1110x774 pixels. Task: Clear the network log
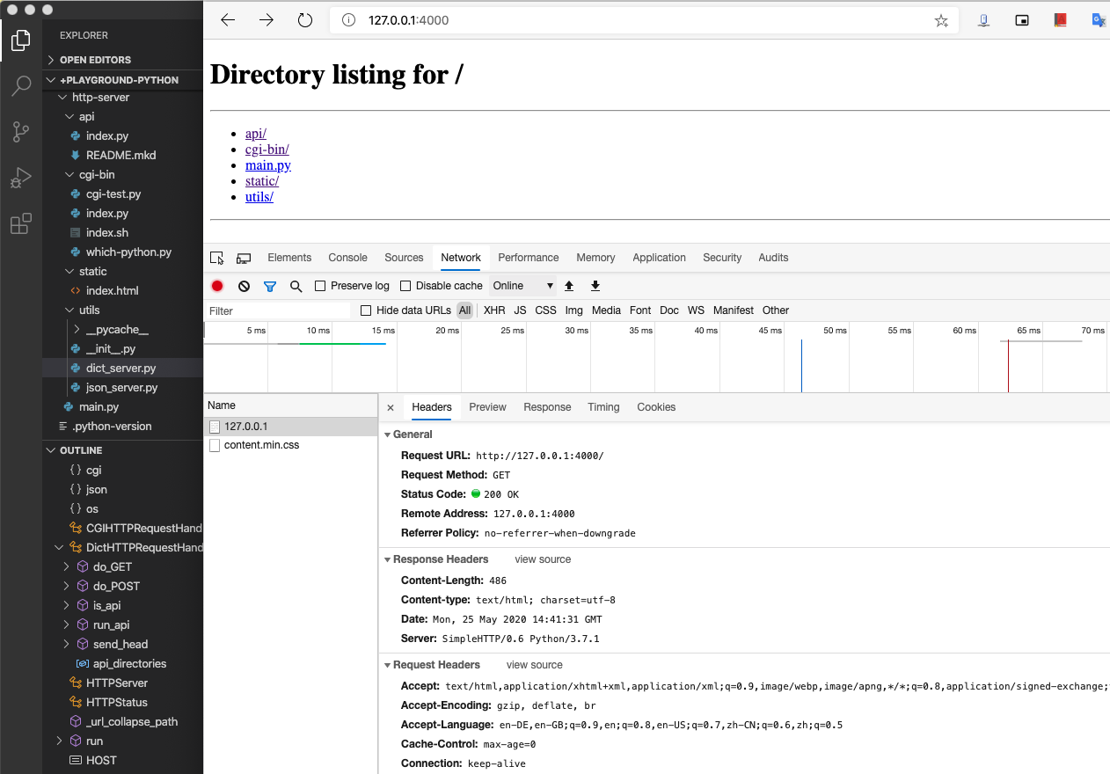click(x=244, y=286)
